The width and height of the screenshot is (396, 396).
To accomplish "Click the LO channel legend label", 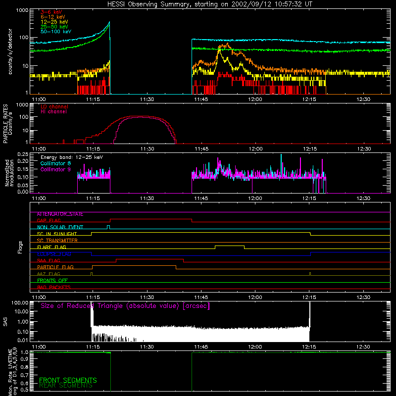I will pos(54,106).
